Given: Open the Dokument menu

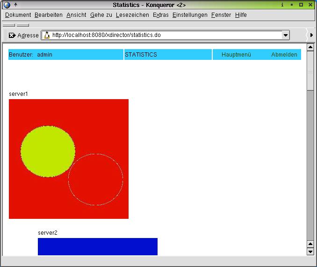Looking at the screenshot, I should point(18,15).
